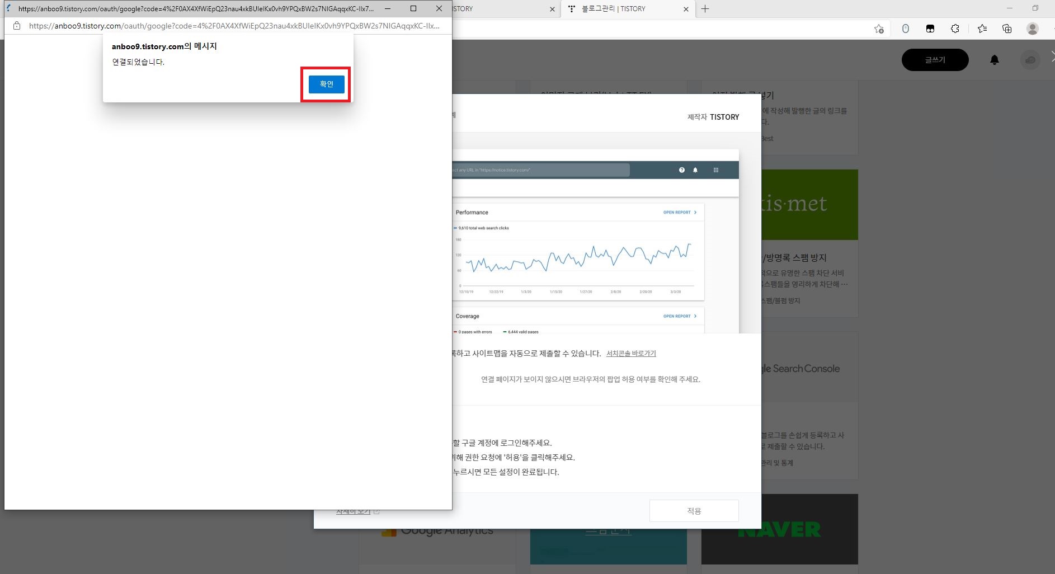Viewport: 1055px width, 574px height.
Task: Click 제작자 TISTORY text in plugin dialog
Action: (713, 117)
